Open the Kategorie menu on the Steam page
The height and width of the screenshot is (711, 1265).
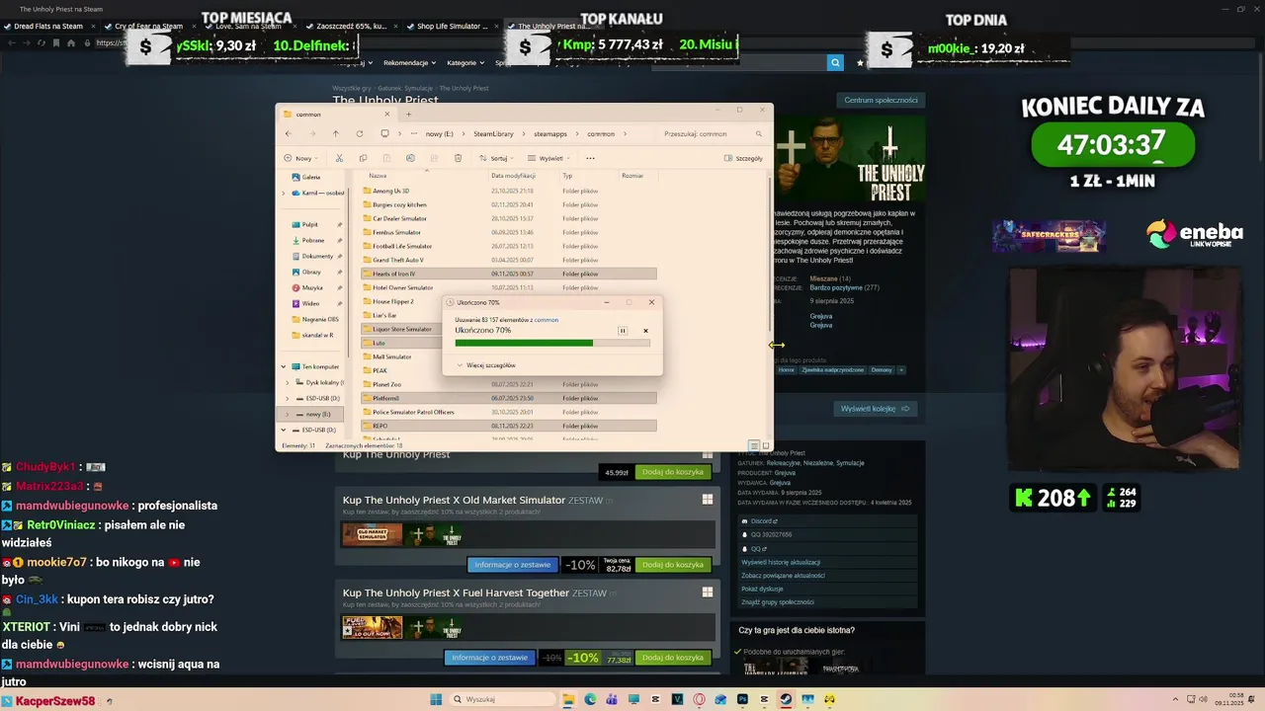[465, 62]
